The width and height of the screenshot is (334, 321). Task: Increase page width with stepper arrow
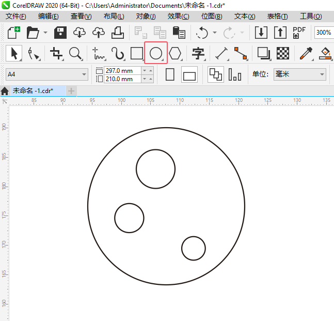[151, 70]
